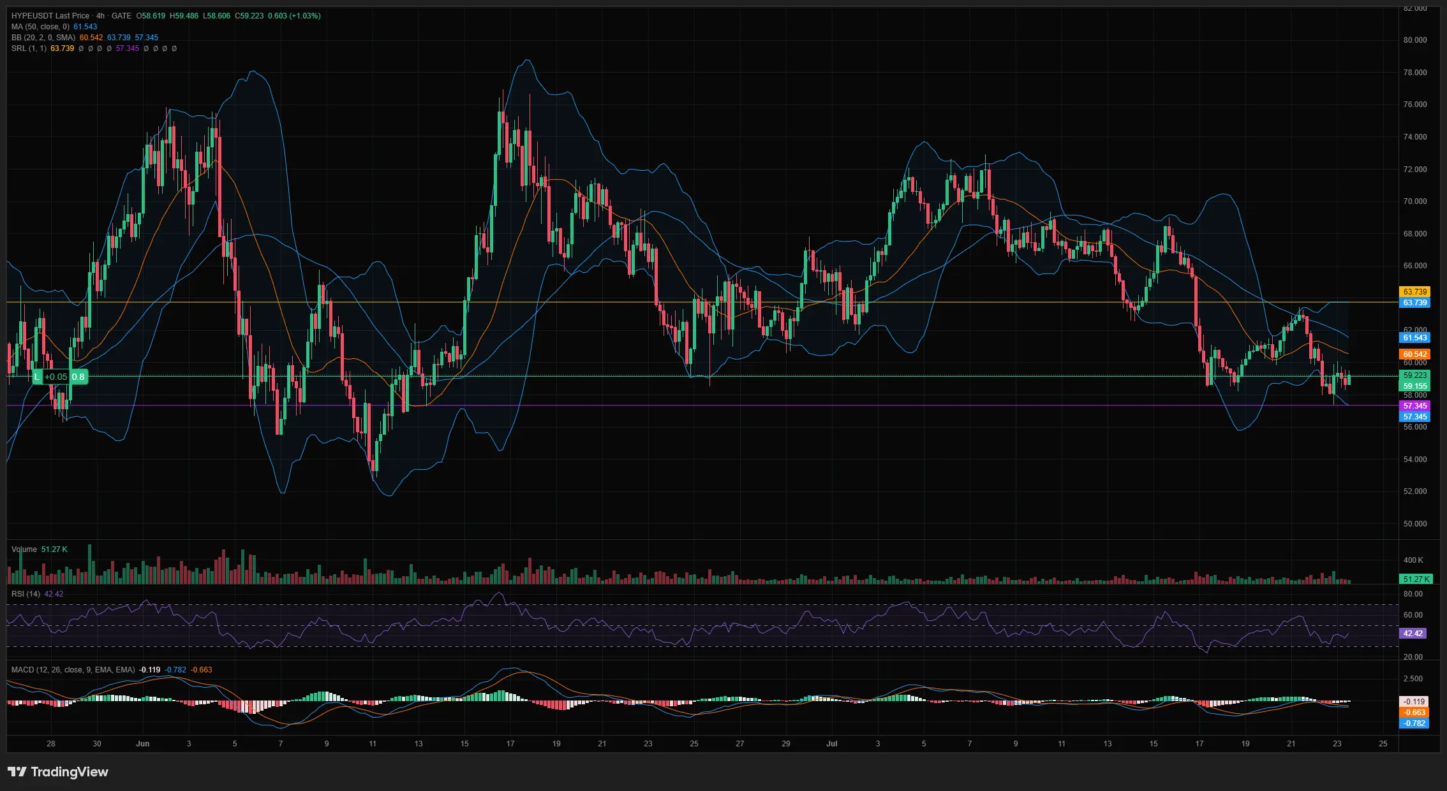Click the green L position marker
Image resolution: width=1447 pixels, height=791 pixels.
pos(37,377)
